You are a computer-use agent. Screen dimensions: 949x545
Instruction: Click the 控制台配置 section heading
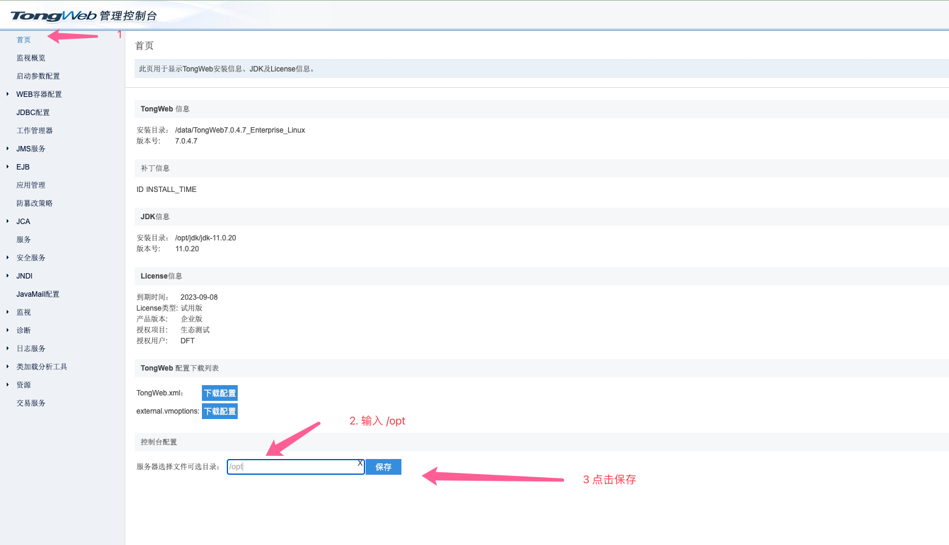(159, 442)
